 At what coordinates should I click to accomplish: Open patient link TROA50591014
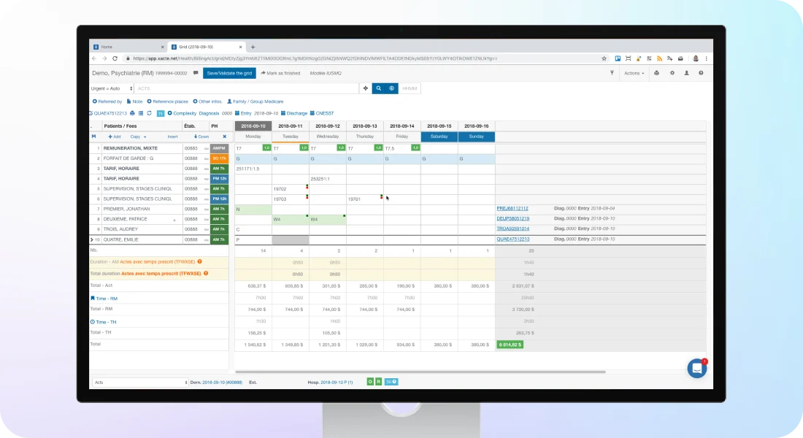coord(512,229)
